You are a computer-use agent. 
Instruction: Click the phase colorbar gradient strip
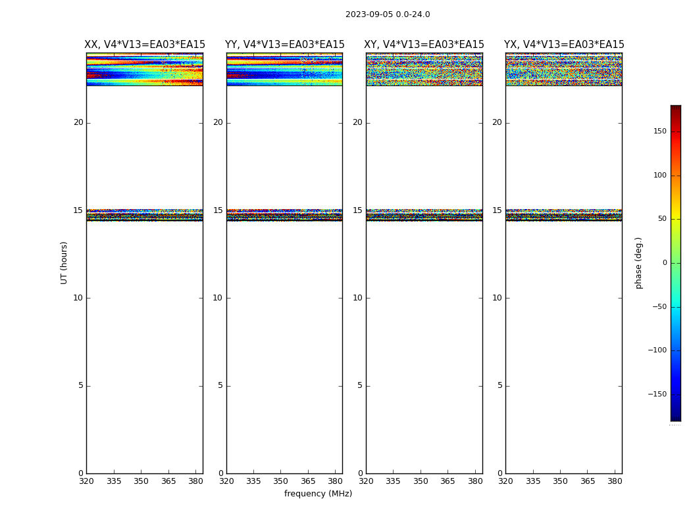(676, 263)
